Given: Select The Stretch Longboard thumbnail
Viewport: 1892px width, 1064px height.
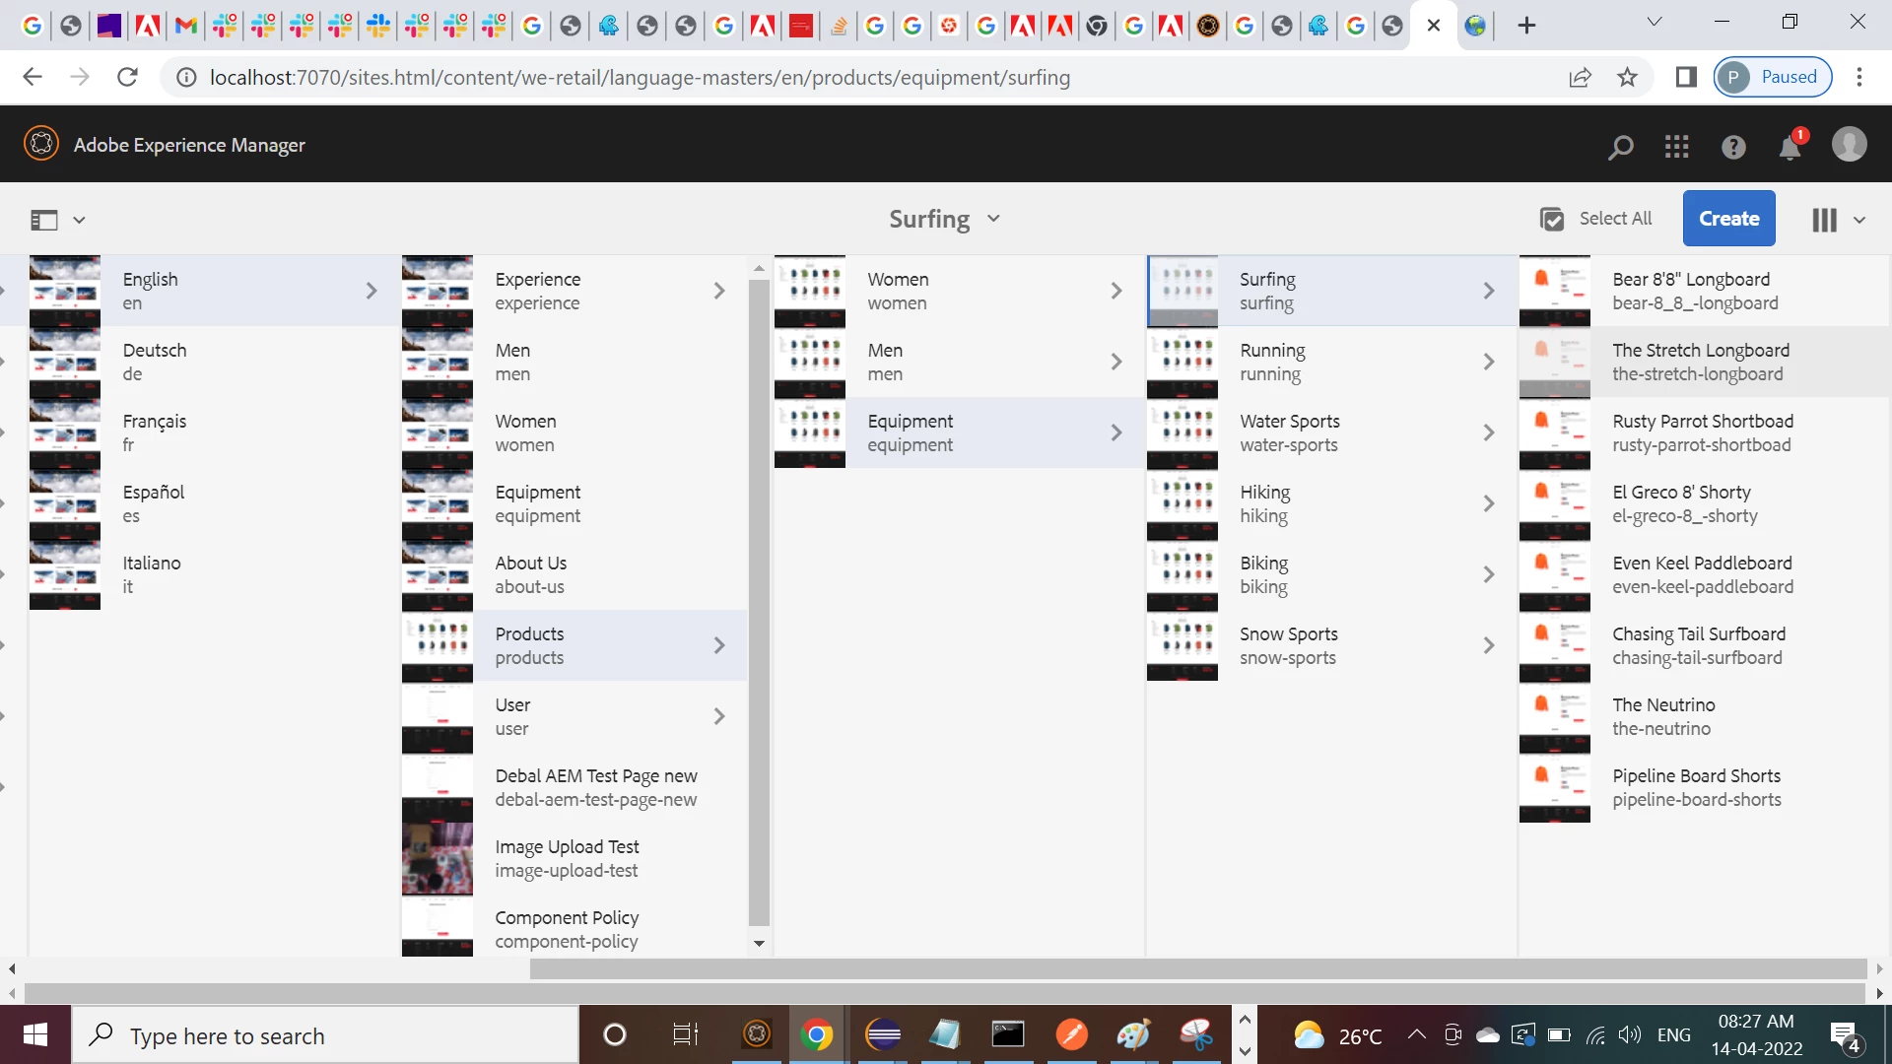Looking at the screenshot, I should 1554,362.
